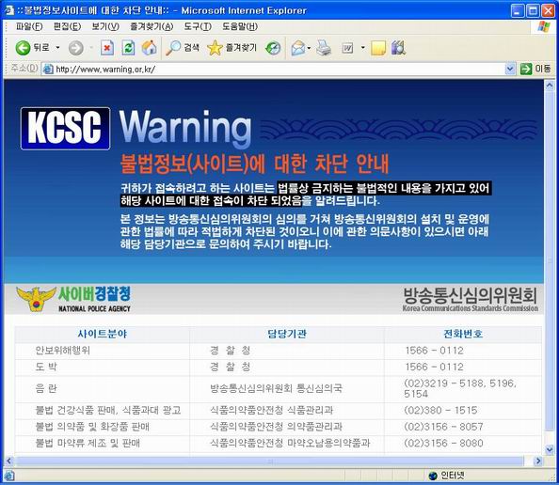This screenshot has height=485, width=559.
Task: Click horizontal scrollbar left arrow
Action: 8,462
